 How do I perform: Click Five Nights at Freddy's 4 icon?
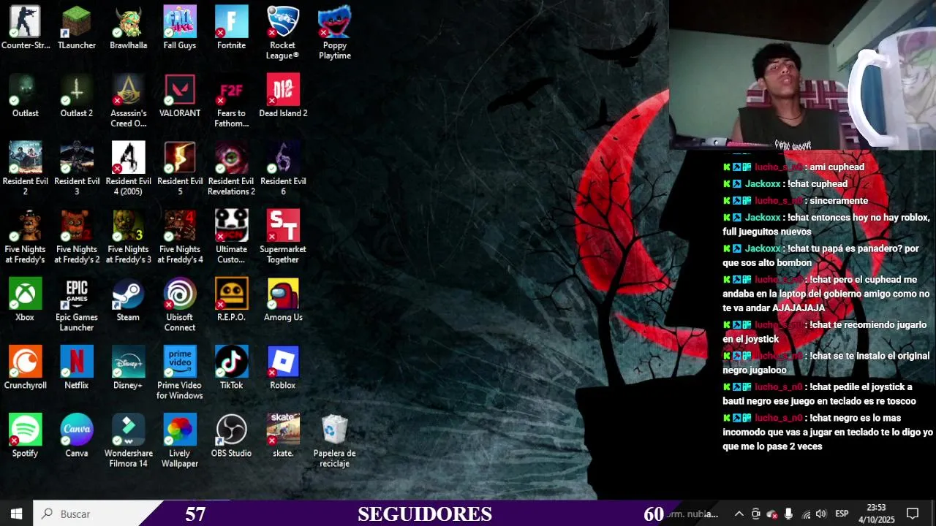(180, 237)
